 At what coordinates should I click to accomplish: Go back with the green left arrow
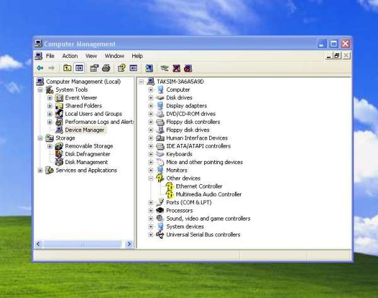(x=40, y=68)
